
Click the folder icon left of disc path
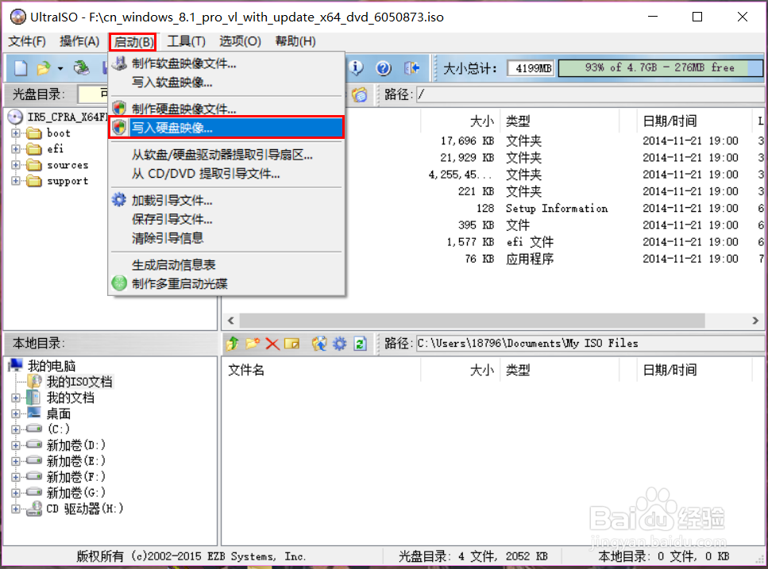(x=359, y=94)
